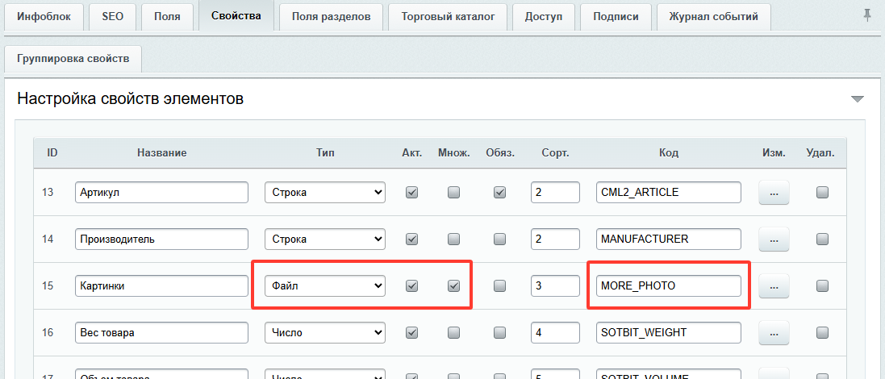Click the sort field with value 4
The width and height of the screenshot is (885, 379).
coord(555,333)
